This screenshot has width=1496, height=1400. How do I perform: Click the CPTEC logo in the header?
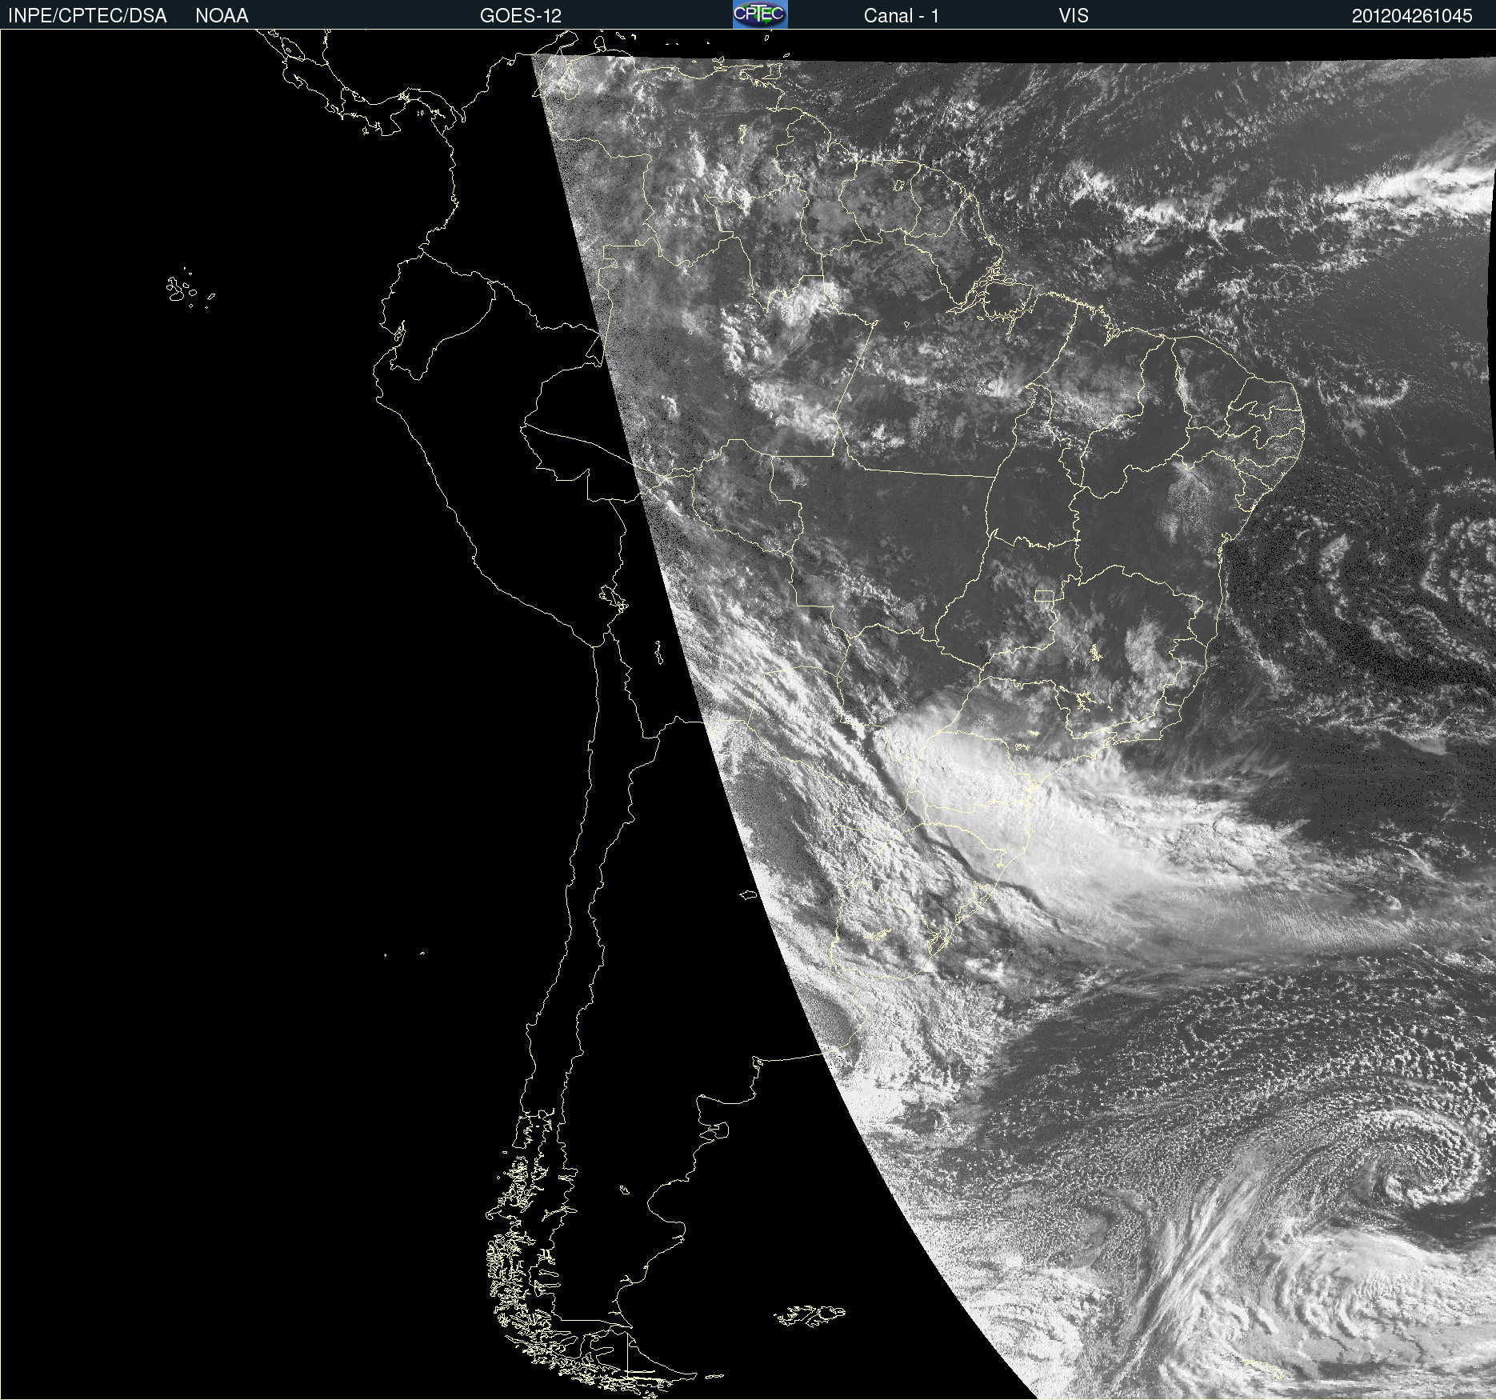(760, 14)
